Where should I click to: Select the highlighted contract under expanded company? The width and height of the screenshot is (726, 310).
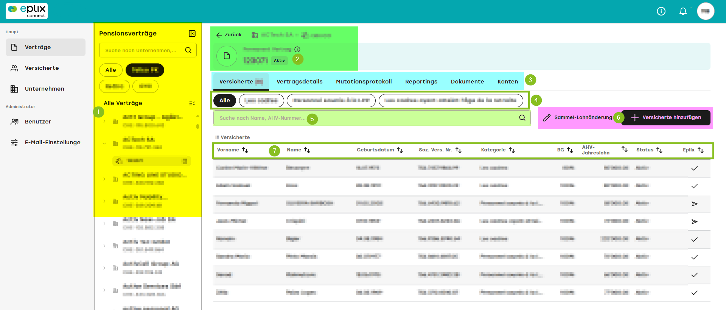(151, 161)
